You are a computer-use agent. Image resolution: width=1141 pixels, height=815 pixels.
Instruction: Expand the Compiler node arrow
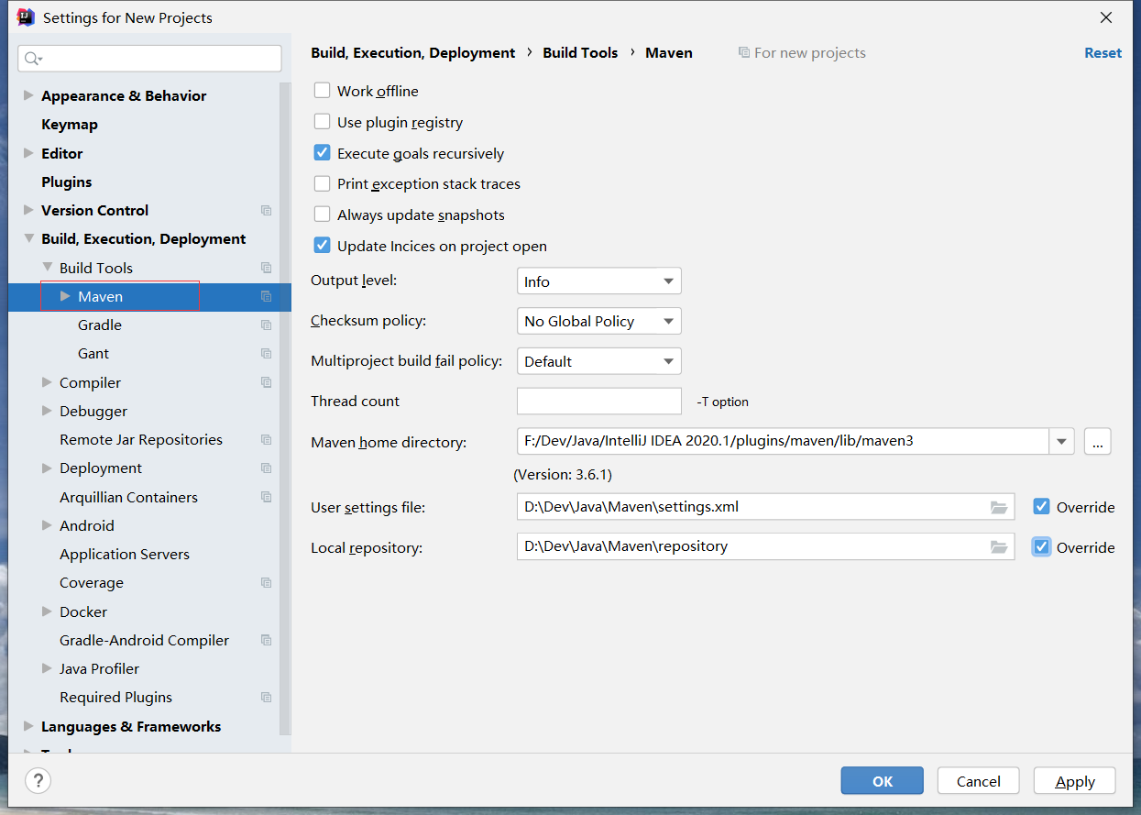coord(47,382)
